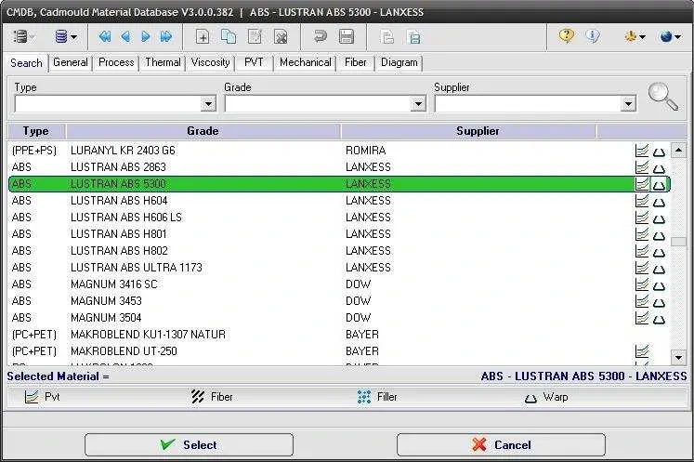Click the Warp icon for LURANYL KR 2403 G6

point(659,151)
